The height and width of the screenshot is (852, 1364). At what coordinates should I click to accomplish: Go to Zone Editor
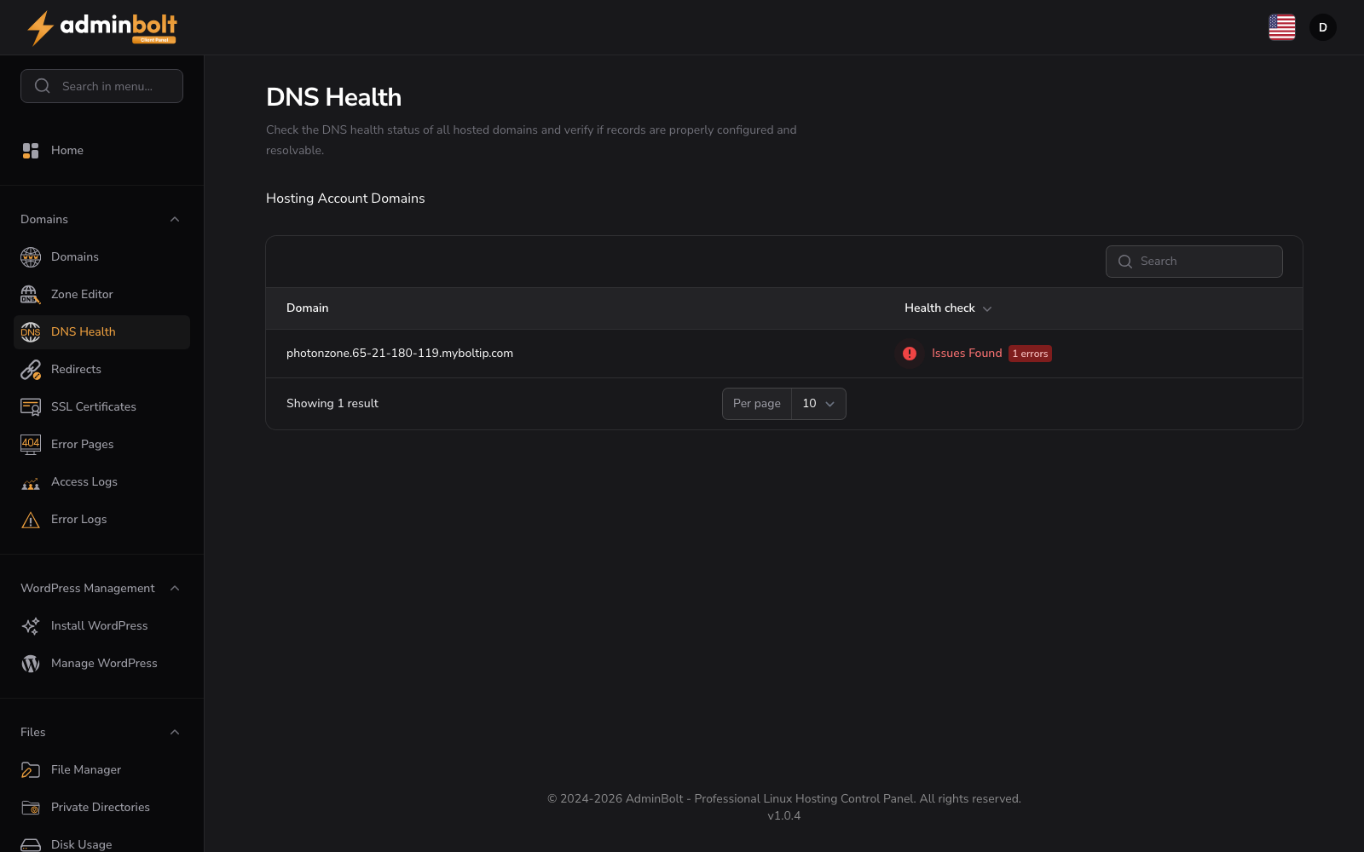pyautogui.click(x=101, y=295)
